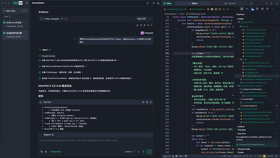Screen dimensions: 280x158
Task: Expand the Thought process section
Action: pos(47,56)
